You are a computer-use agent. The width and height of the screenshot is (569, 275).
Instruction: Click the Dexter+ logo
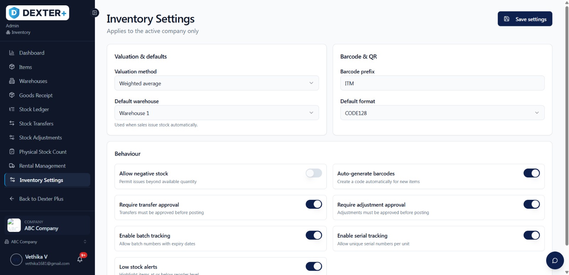click(37, 13)
